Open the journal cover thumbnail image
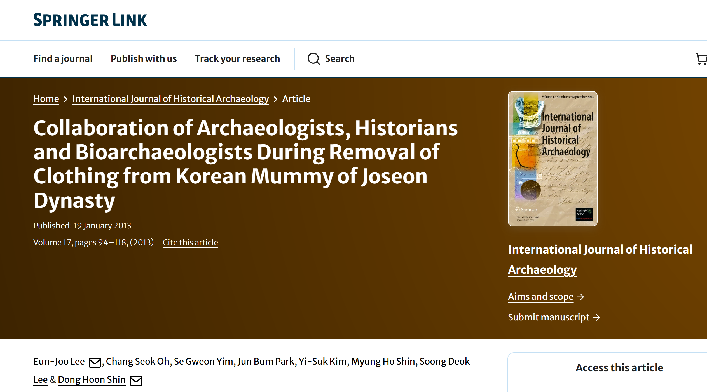Viewport: 707px width, 392px height. click(x=553, y=159)
